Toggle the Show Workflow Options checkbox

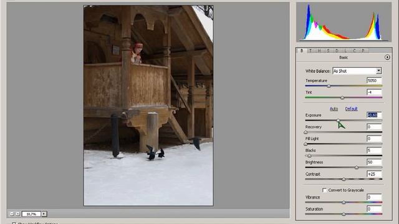[14, 223]
